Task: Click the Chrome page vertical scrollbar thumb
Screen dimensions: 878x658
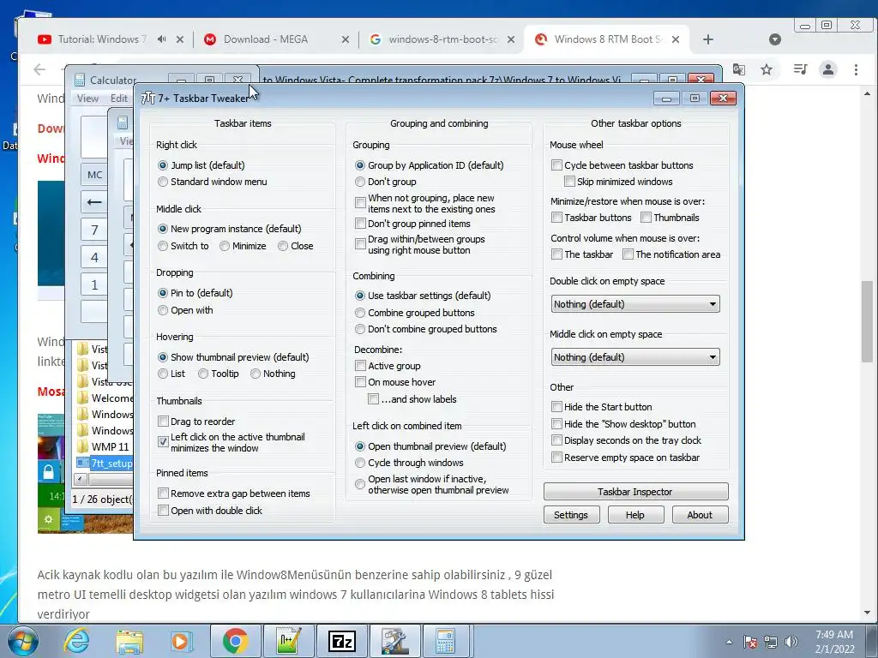Action: coord(868,321)
